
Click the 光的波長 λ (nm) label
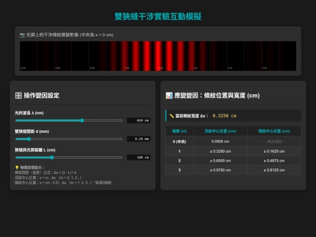(x=29, y=113)
